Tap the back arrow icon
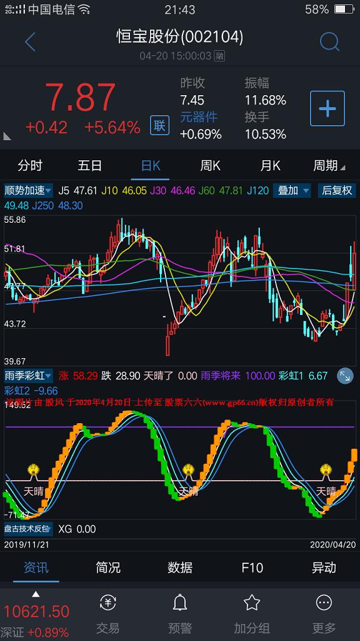This screenshot has height=641, width=360. pyautogui.click(x=30, y=42)
